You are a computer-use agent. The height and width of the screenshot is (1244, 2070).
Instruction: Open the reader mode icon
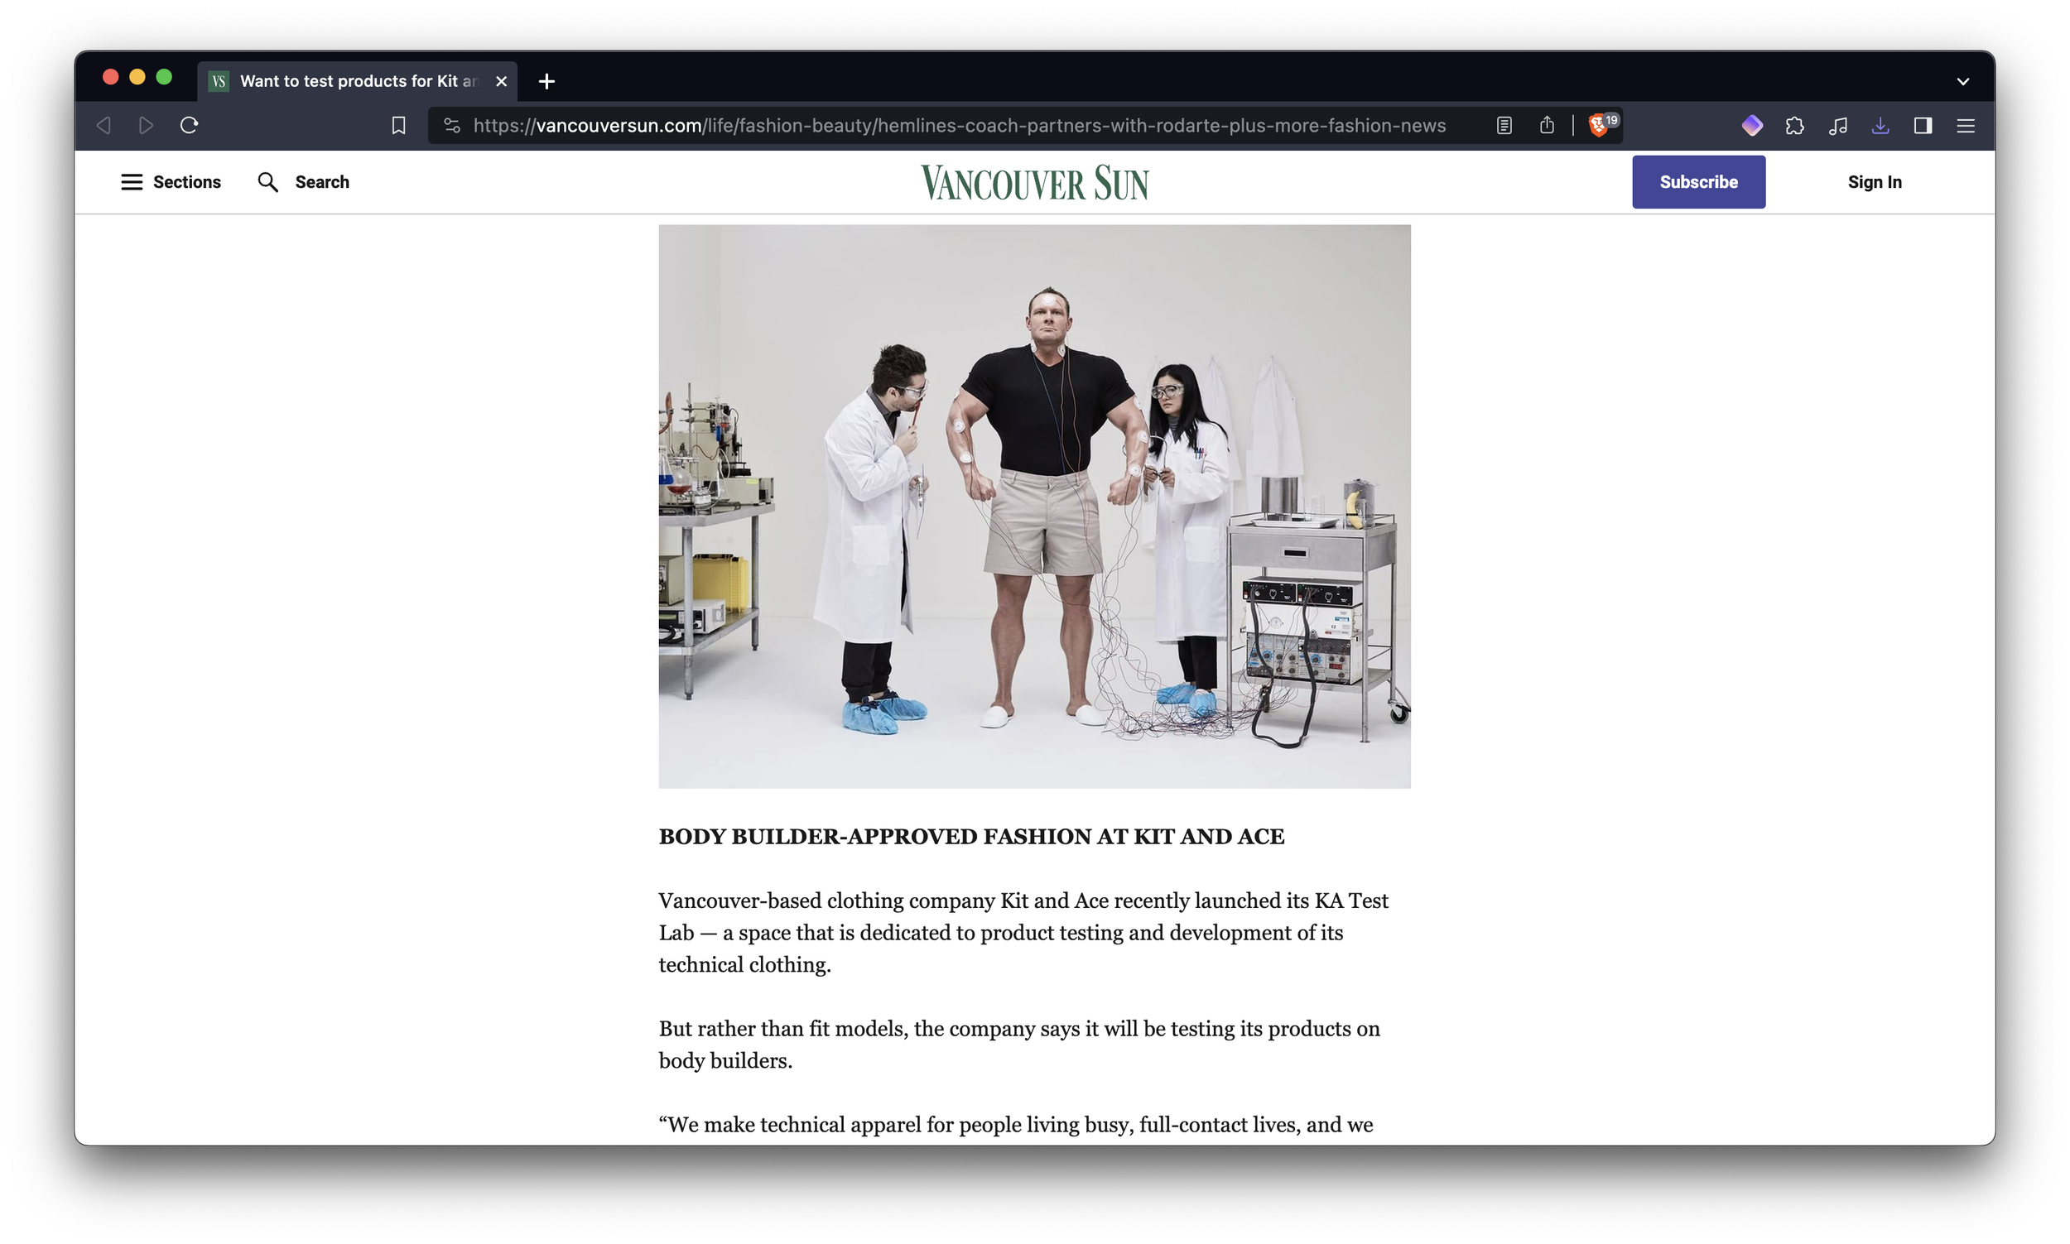tap(1504, 126)
